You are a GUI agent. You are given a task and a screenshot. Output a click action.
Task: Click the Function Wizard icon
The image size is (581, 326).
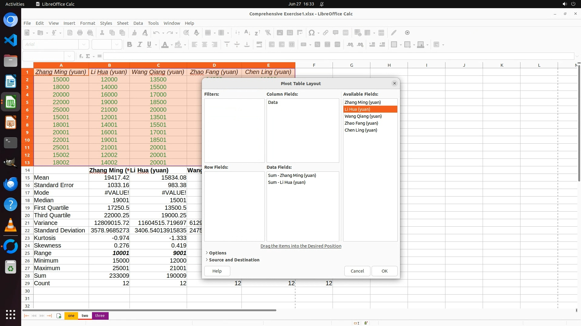tap(81, 56)
